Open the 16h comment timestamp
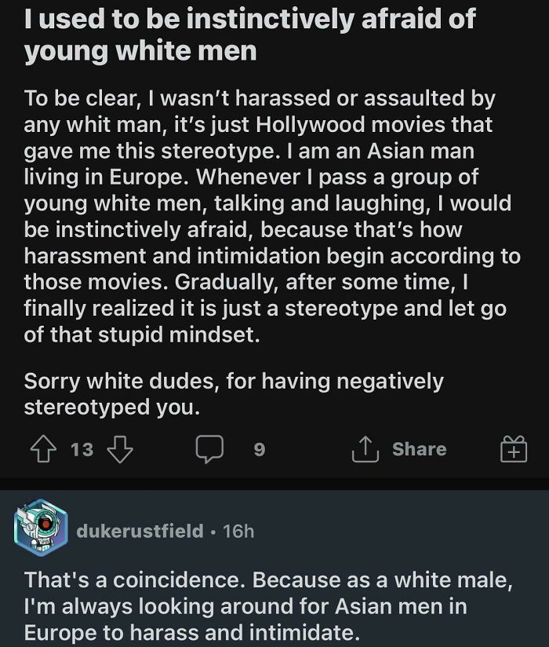 pyautogui.click(x=238, y=531)
